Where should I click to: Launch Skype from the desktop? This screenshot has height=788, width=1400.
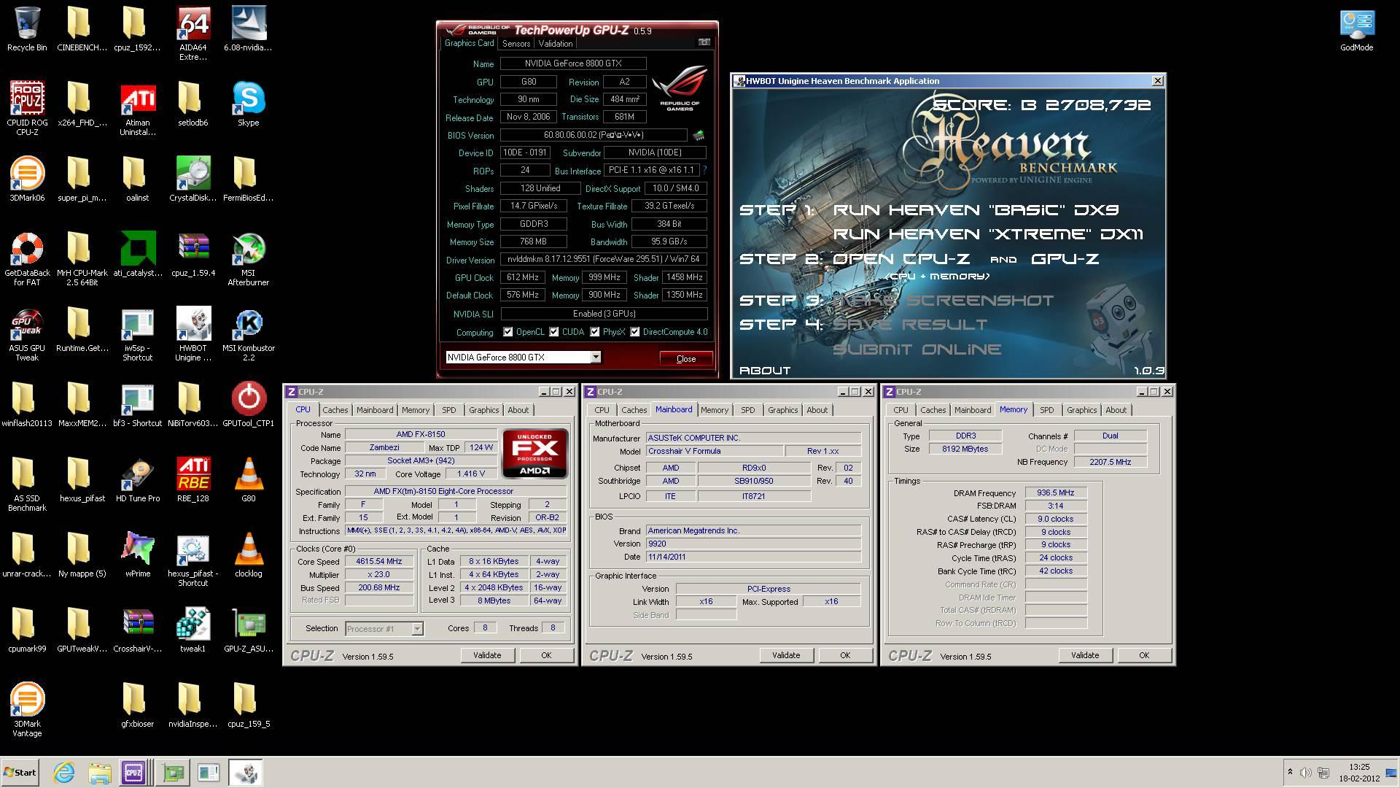click(249, 104)
